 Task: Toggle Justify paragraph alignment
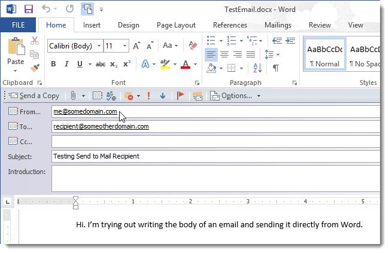(251, 54)
